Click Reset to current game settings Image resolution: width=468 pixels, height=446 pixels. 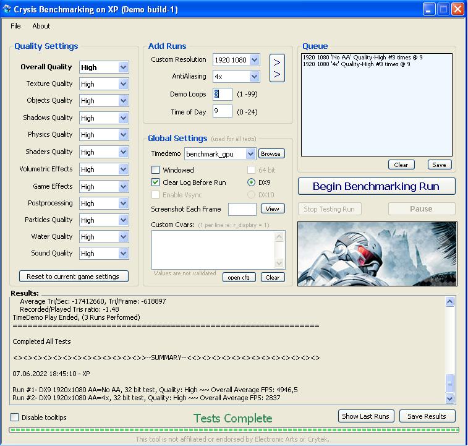click(74, 277)
